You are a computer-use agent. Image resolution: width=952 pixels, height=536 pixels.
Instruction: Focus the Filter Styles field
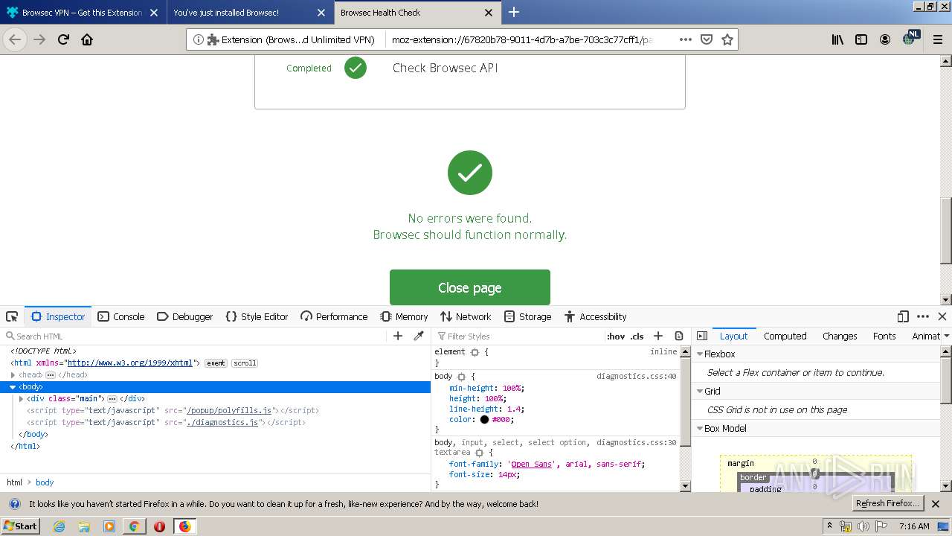(521, 336)
